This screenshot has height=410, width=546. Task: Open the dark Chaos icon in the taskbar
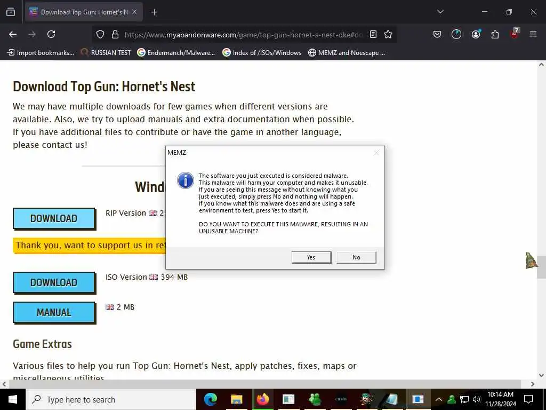(x=341, y=399)
